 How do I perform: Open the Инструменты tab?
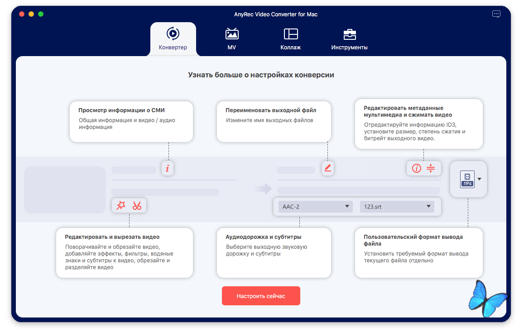point(349,39)
